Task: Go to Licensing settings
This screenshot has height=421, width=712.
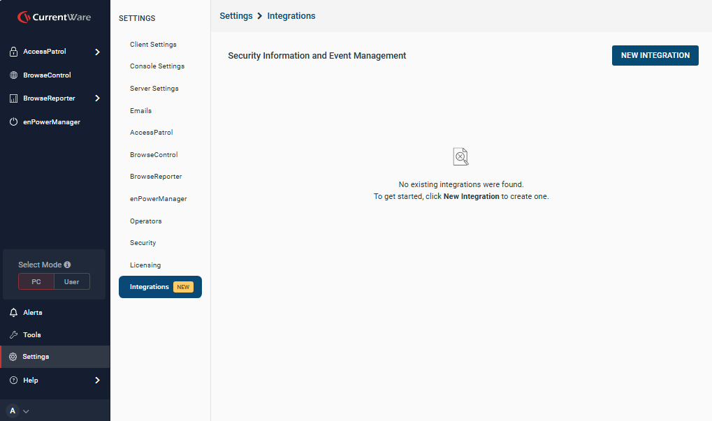Action: 145,265
